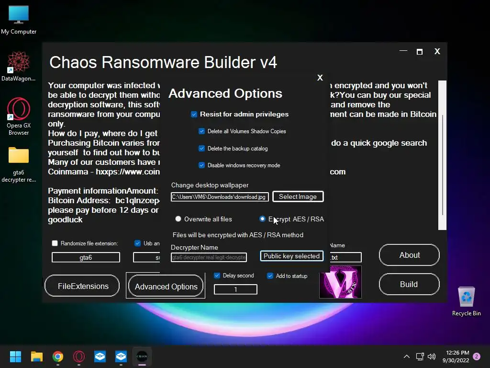Toggle Randomize file extension checkbox

coord(55,243)
